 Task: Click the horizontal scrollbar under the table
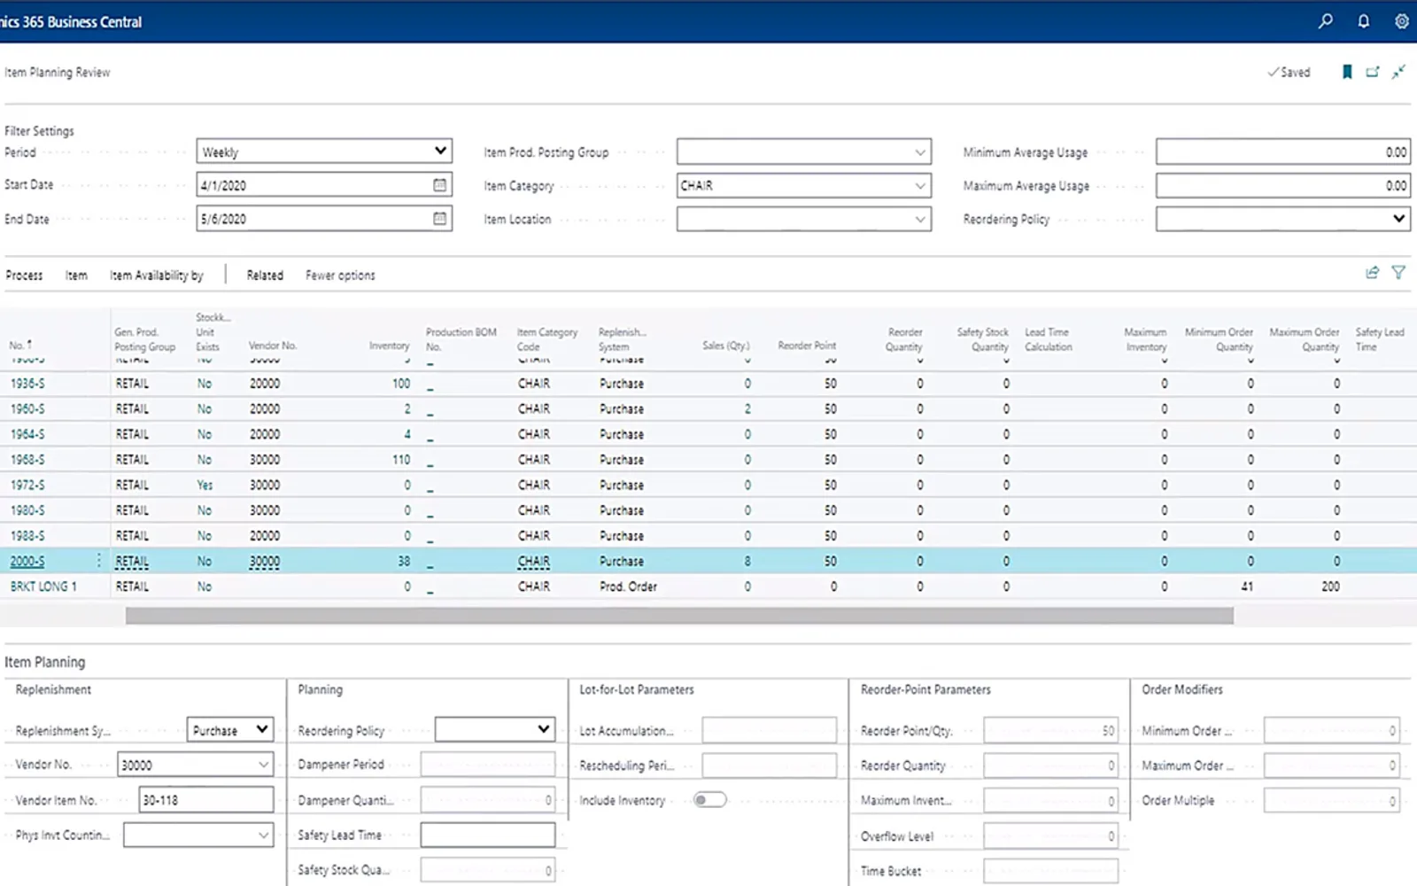(679, 616)
